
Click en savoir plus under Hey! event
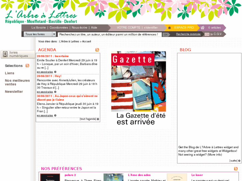[x=45, y=92]
